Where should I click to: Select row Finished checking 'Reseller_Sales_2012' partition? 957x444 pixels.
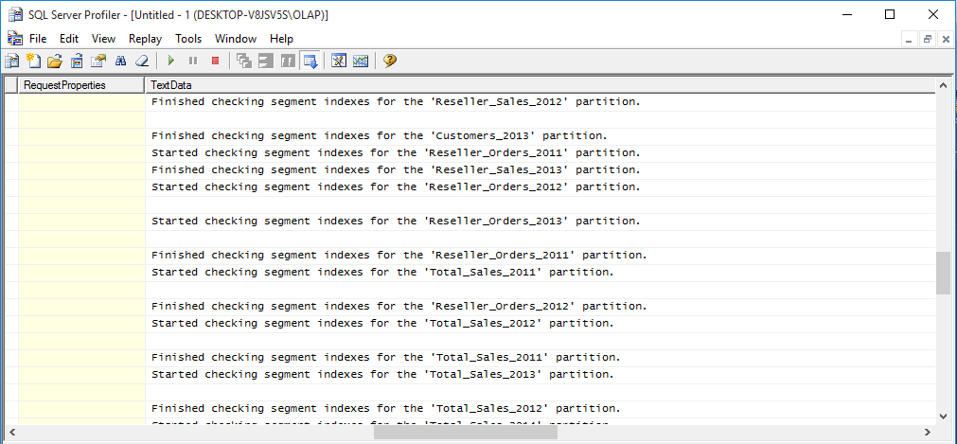pyautogui.click(x=470, y=102)
